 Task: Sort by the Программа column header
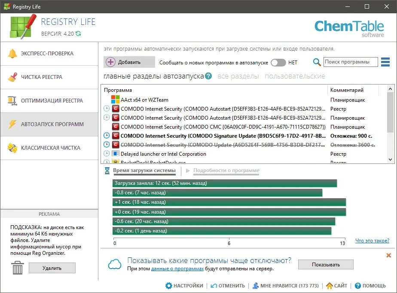pos(214,90)
